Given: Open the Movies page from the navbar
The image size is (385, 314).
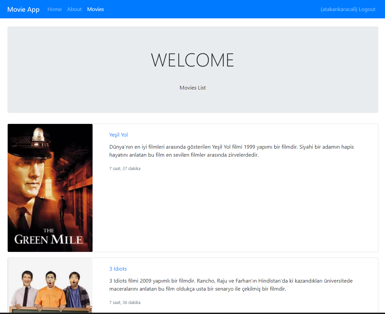Looking at the screenshot, I should tap(96, 9).
